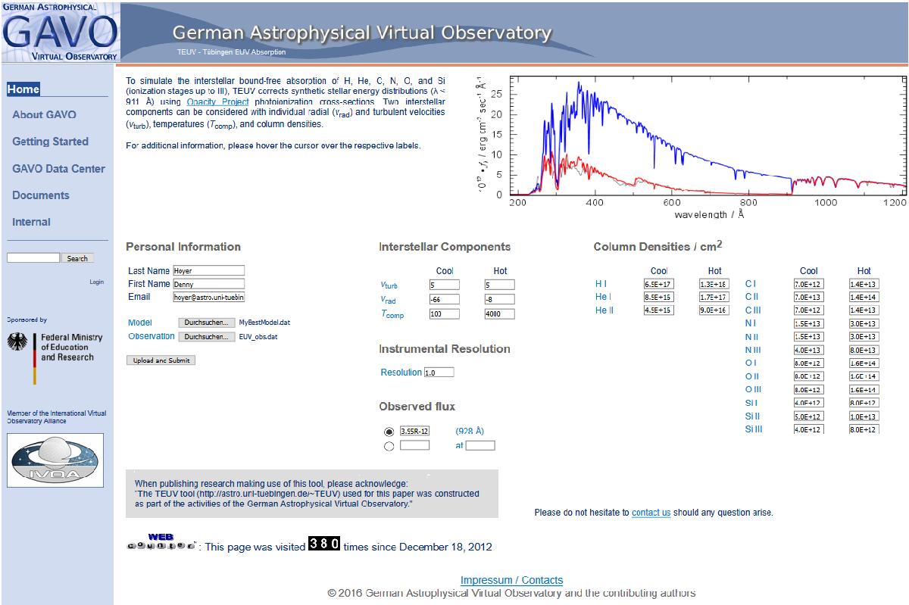
Task: Click the N II label
Action: click(x=751, y=337)
